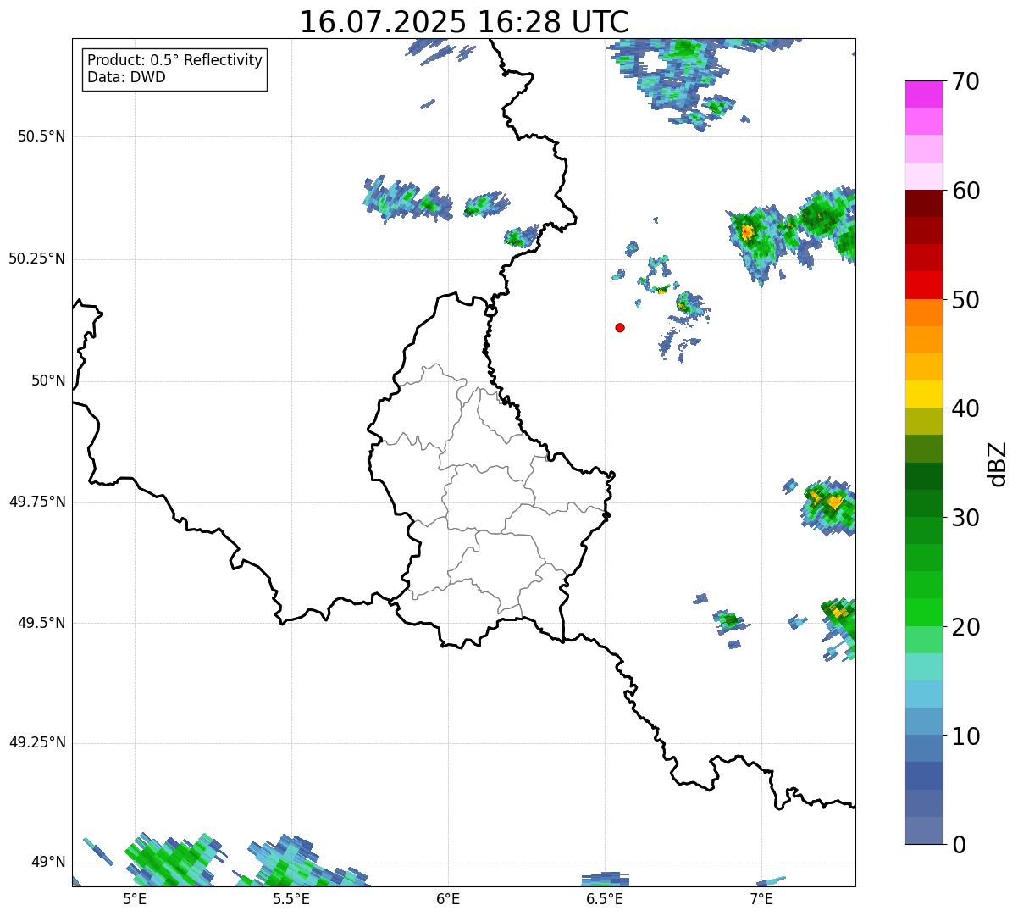Click the 50.25°N latitude label

(x=36, y=258)
